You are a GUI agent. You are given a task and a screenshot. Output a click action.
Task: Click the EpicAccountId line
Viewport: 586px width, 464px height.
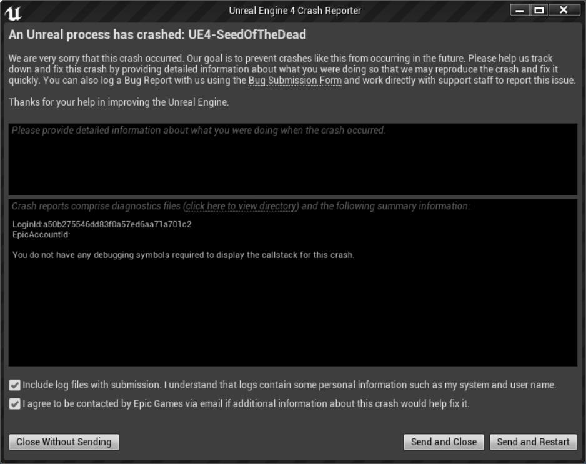click(41, 235)
